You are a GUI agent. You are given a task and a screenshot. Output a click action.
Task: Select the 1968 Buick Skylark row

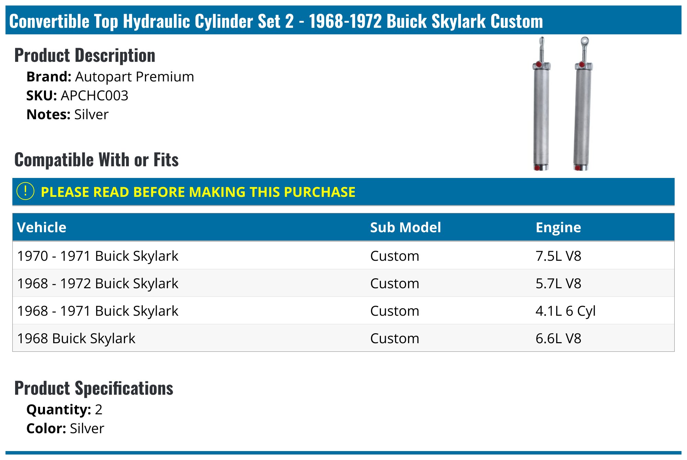click(76, 338)
